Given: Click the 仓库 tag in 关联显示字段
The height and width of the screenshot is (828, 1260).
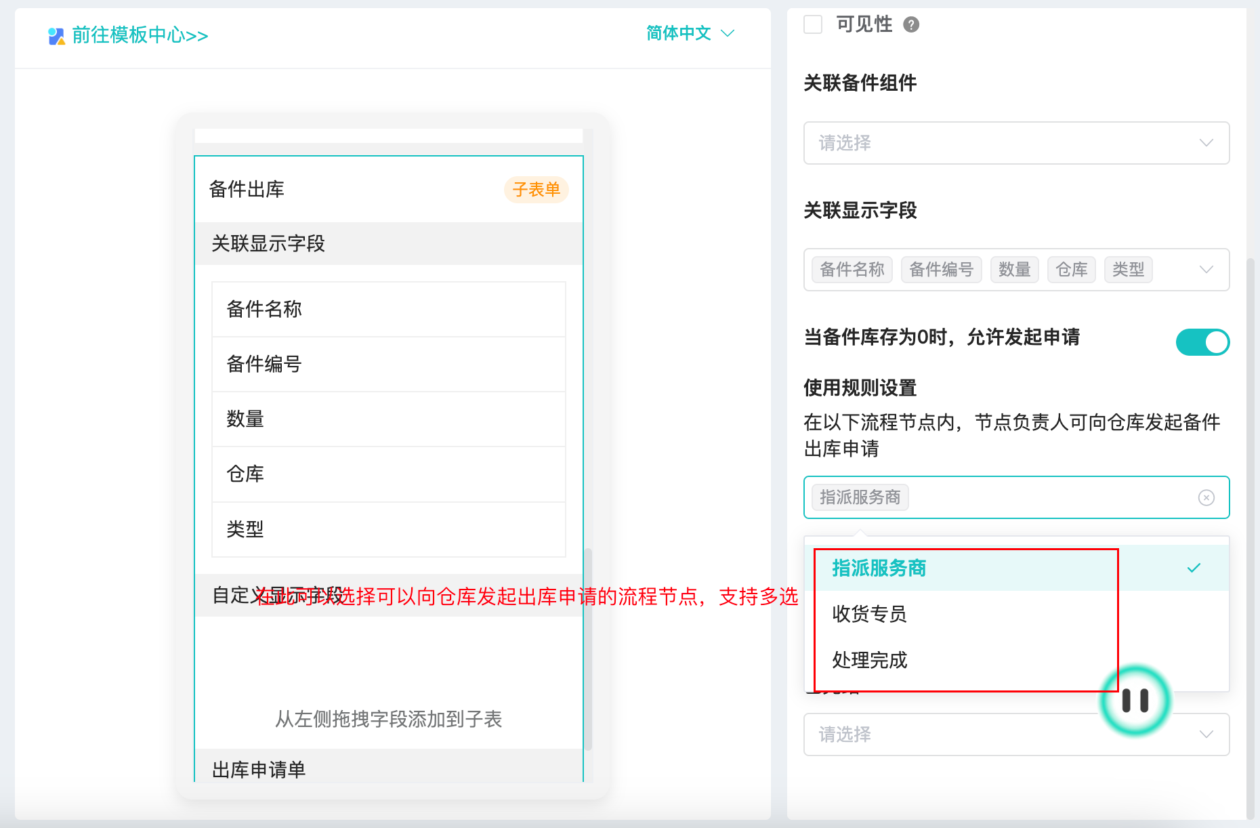Looking at the screenshot, I should (1071, 270).
